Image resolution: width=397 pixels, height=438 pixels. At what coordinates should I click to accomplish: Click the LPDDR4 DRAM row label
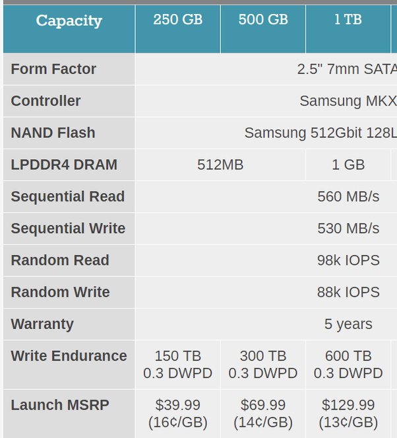69,164
